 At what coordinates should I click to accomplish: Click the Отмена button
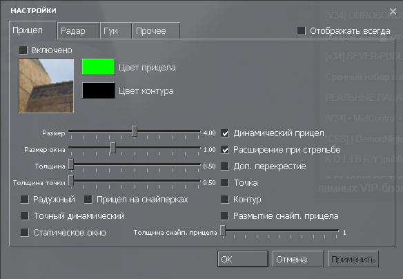[x=297, y=259]
